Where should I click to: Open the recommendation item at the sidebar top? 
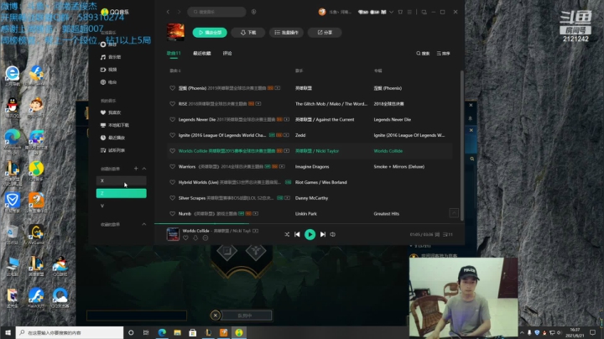[108, 44]
